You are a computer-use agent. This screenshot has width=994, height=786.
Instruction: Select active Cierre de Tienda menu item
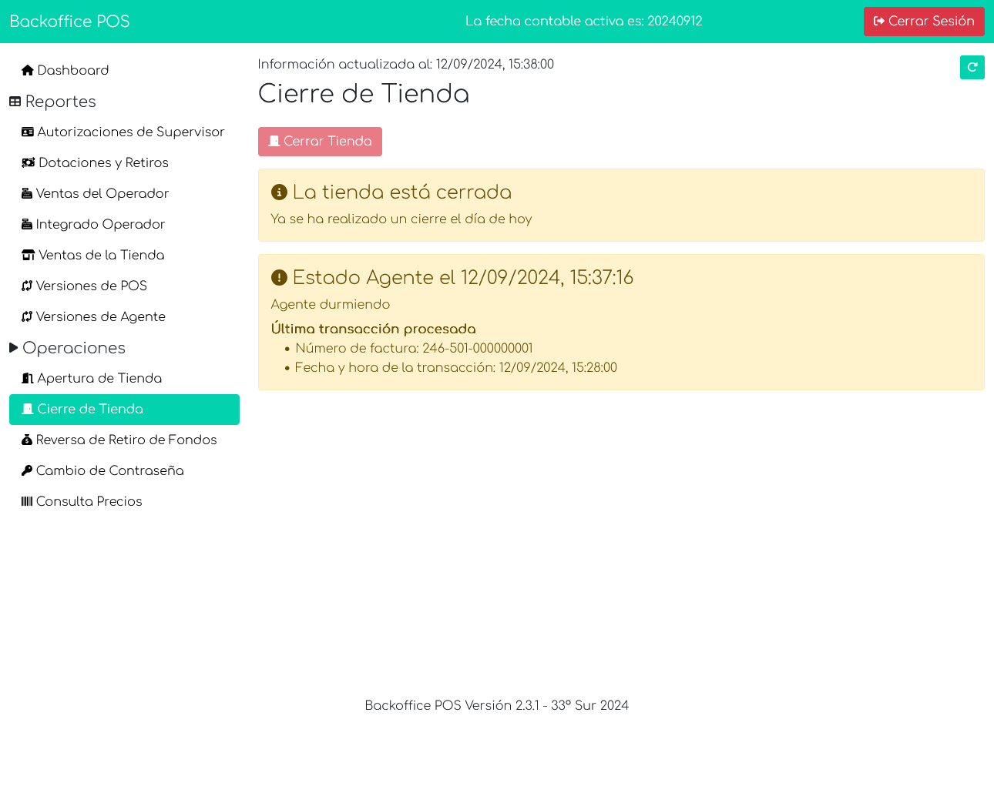click(124, 409)
